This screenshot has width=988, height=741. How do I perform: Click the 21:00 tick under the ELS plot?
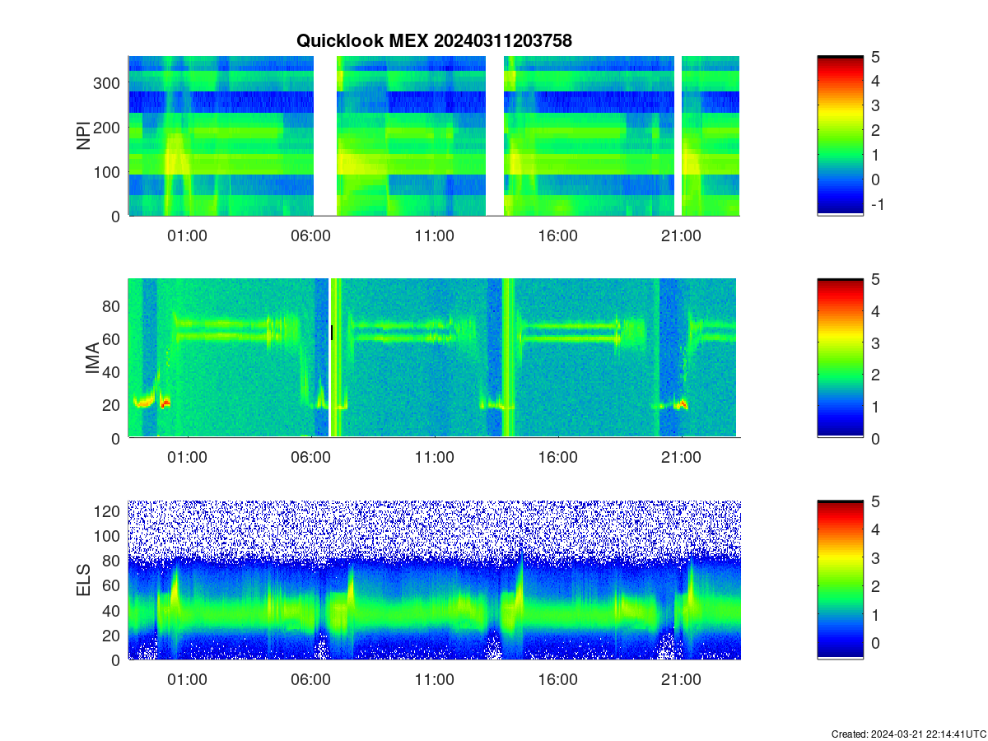click(x=681, y=680)
